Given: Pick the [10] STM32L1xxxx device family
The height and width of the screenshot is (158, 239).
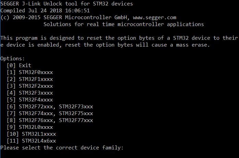Looking at the screenshot, I should pos(31,134).
